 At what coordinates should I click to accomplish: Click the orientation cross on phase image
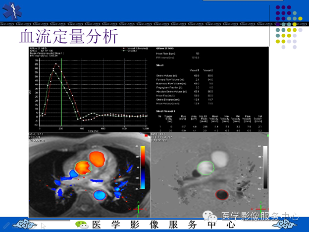coord(260,209)
